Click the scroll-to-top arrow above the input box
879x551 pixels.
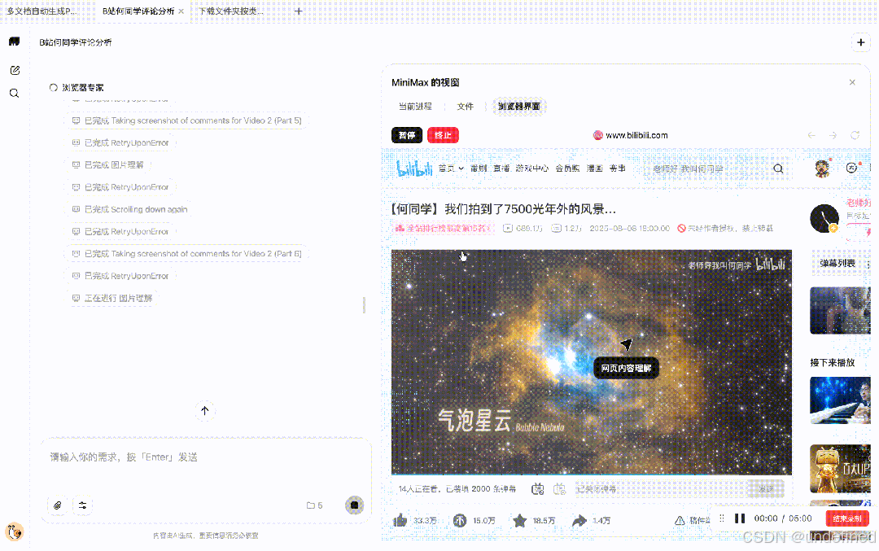pyautogui.click(x=205, y=411)
